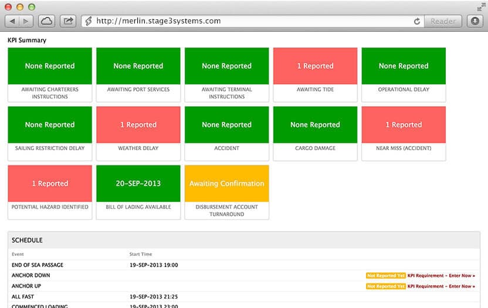
Task: Click the Share page icon
Action: pos(68,21)
